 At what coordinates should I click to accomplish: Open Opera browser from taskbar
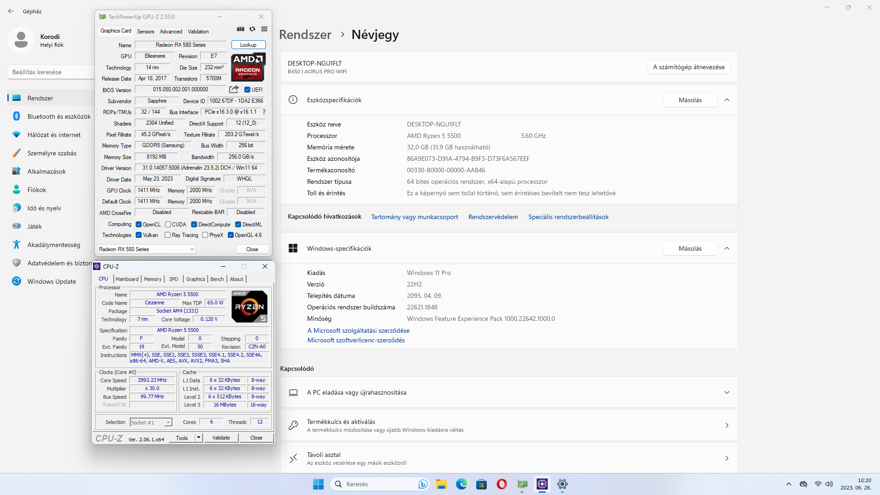click(x=501, y=484)
